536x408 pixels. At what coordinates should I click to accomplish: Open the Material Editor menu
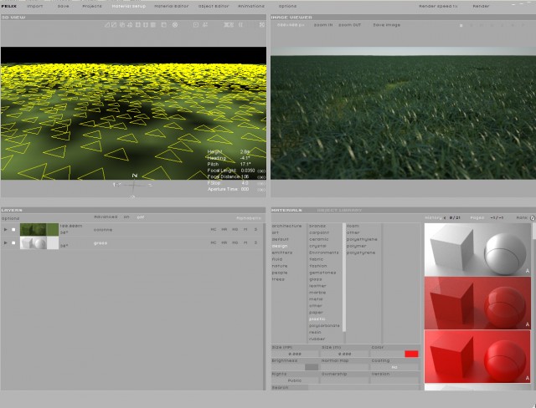(171, 6)
